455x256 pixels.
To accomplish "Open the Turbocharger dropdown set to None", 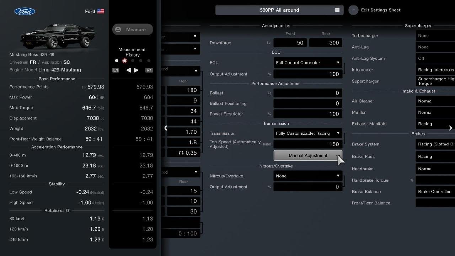I will [x=435, y=36].
